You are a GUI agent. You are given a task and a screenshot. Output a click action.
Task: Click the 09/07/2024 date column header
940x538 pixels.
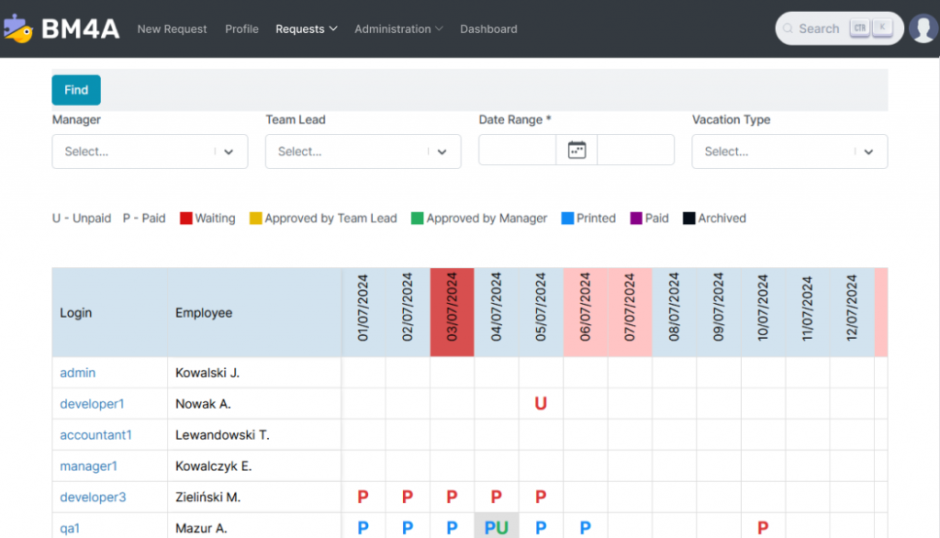pos(719,312)
